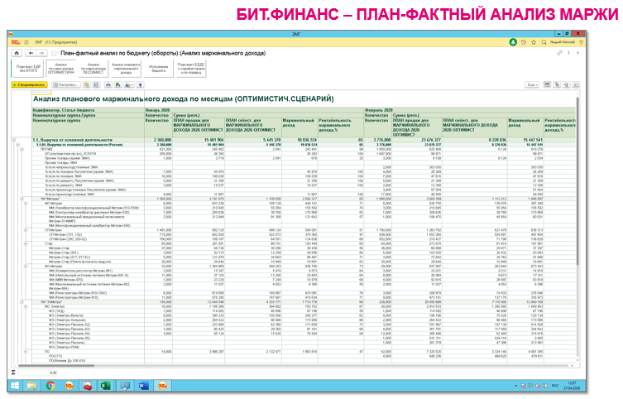Click the user name Андрей Николай

(x=563, y=42)
